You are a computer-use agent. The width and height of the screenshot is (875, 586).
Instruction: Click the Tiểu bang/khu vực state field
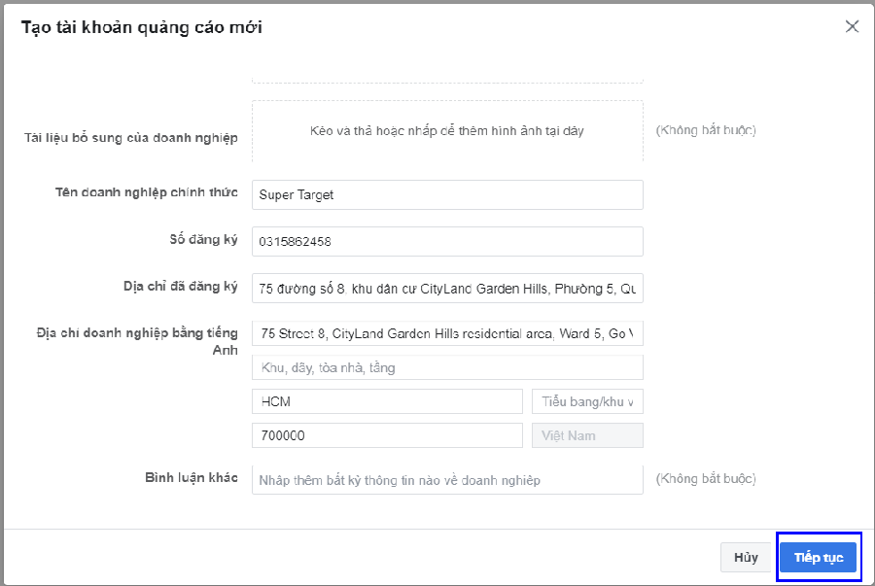tap(587, 401)
